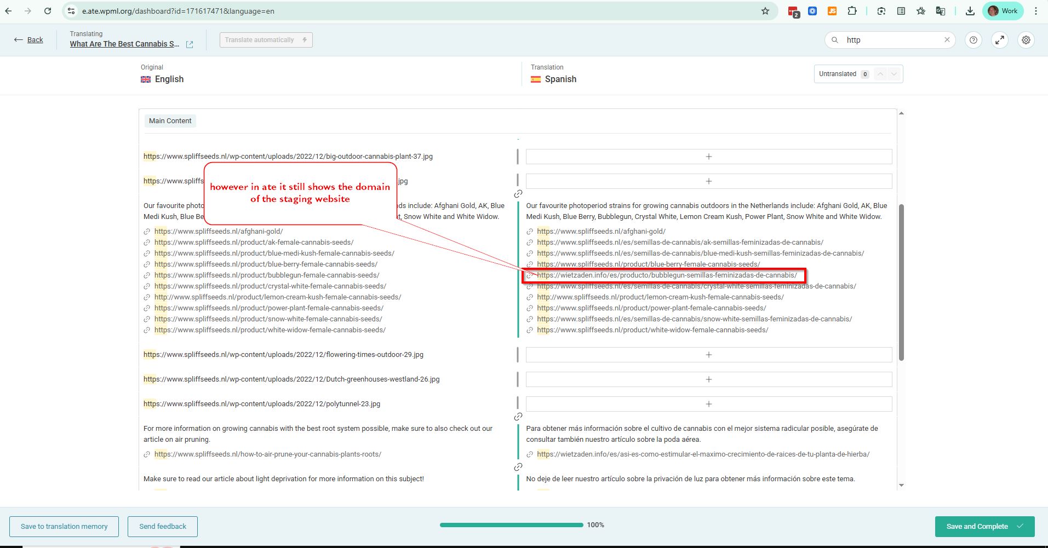Screen dimensions: 1048x548
Task: Click link icon beside English afghani-gold URL
Action: (x=147, y=232)
